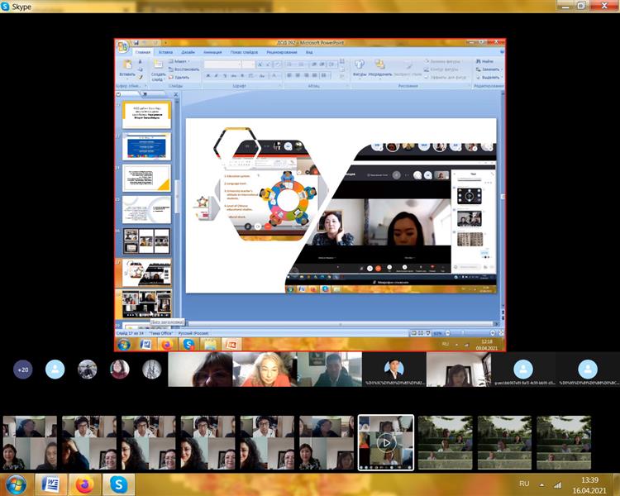Open the font name combo box

[223, 64]
